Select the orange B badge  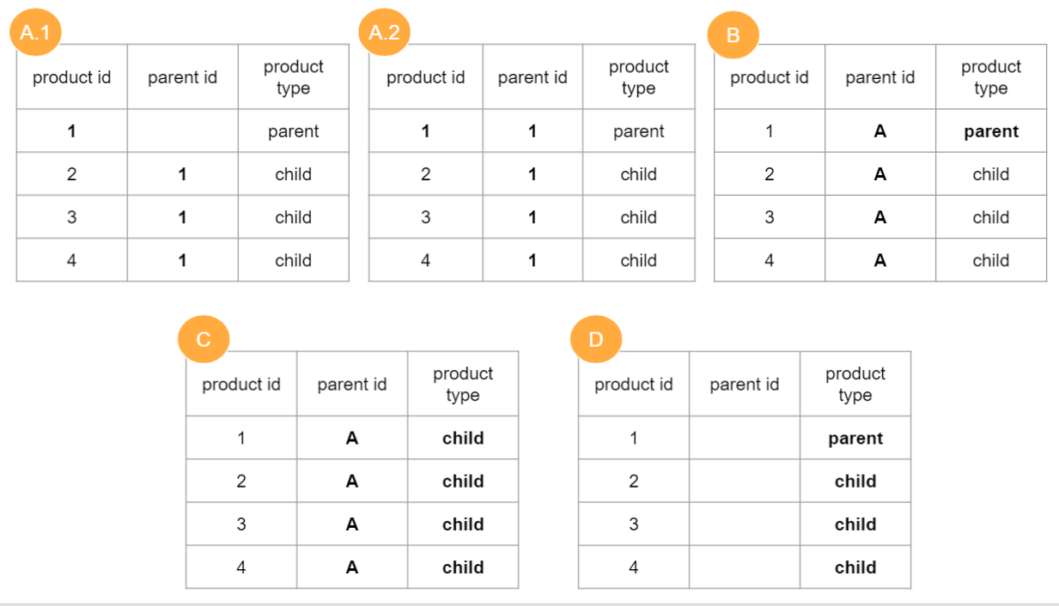733,35
